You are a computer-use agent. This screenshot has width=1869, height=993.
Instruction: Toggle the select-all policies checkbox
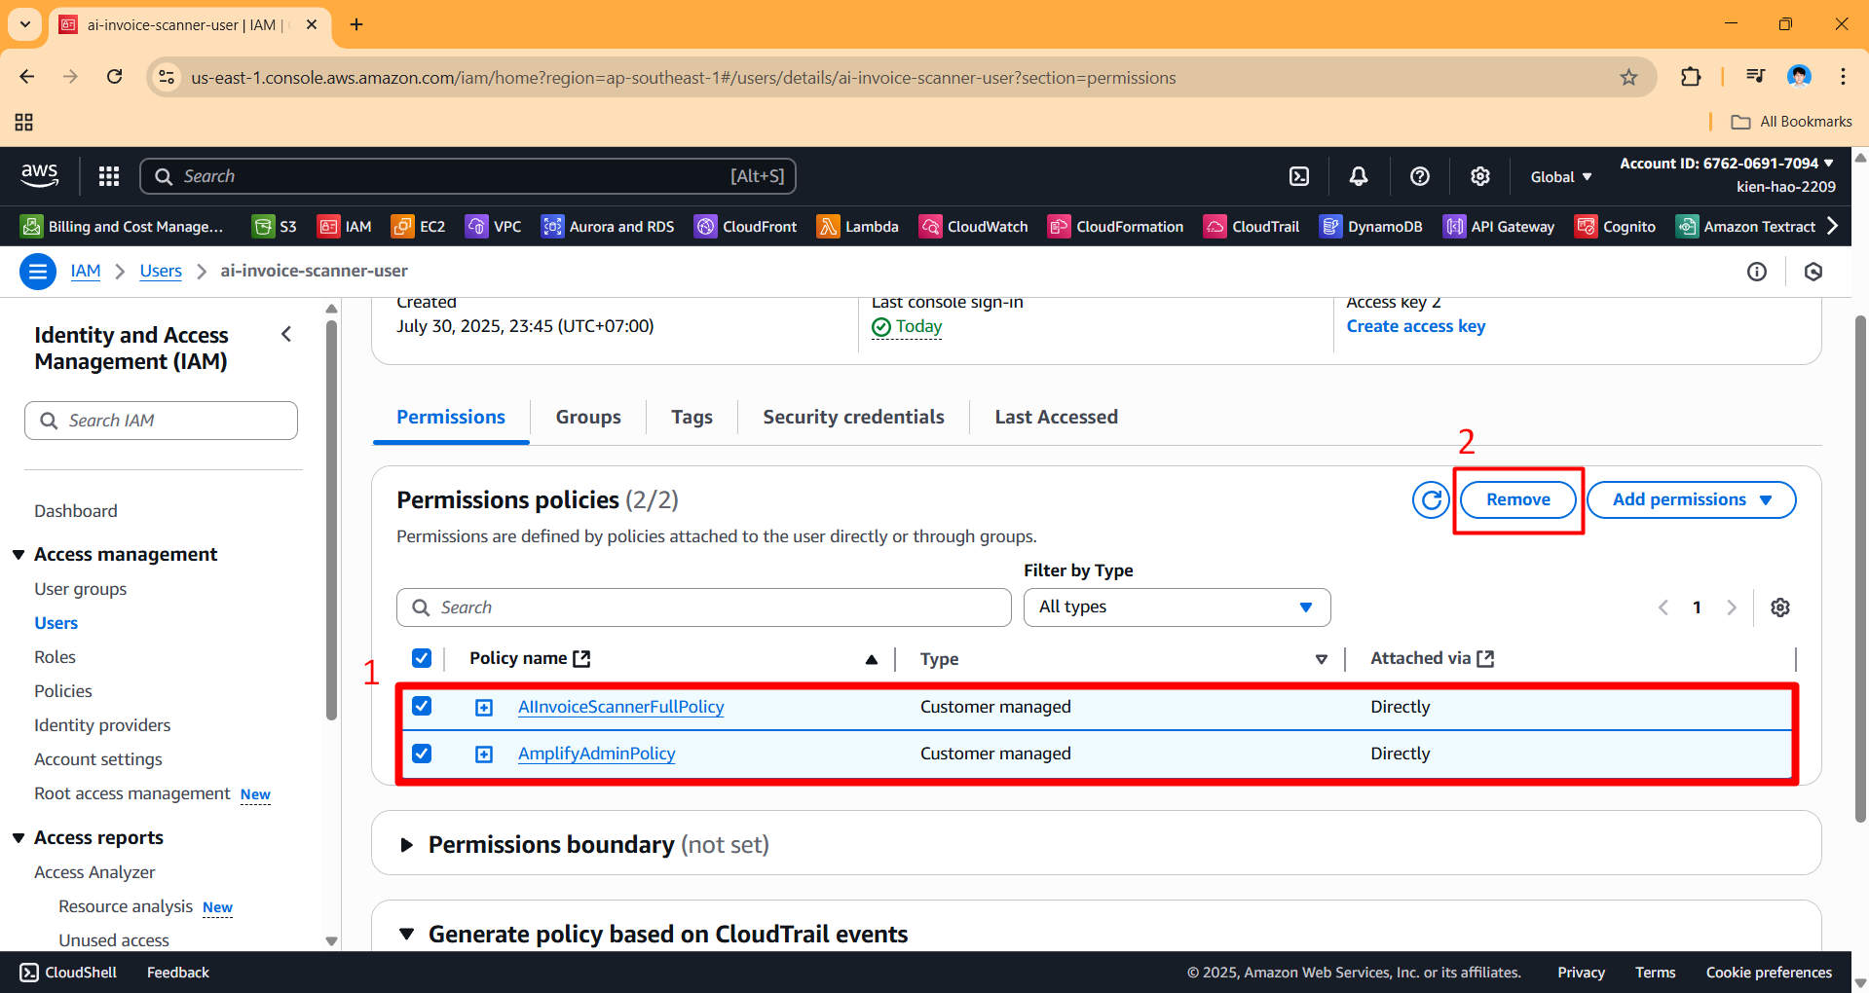(421, 658)
